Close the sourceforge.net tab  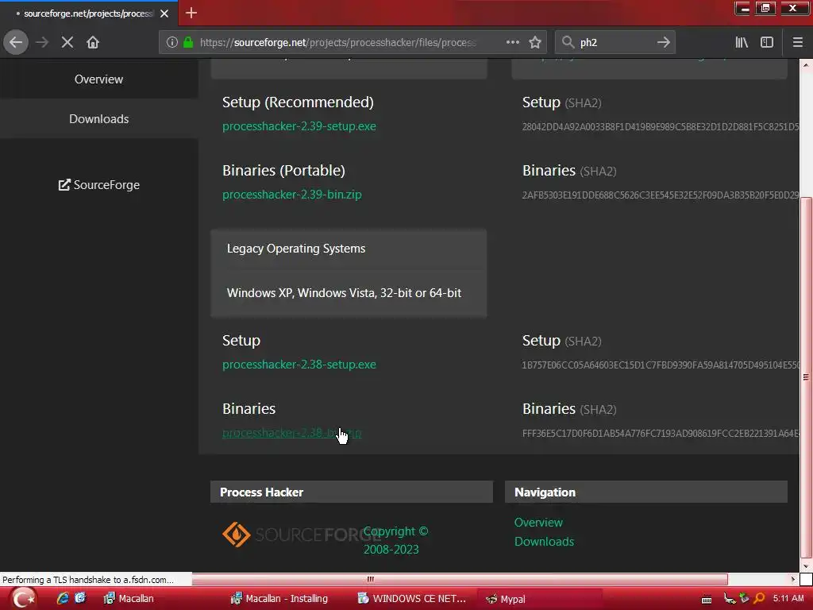(164, 14)
